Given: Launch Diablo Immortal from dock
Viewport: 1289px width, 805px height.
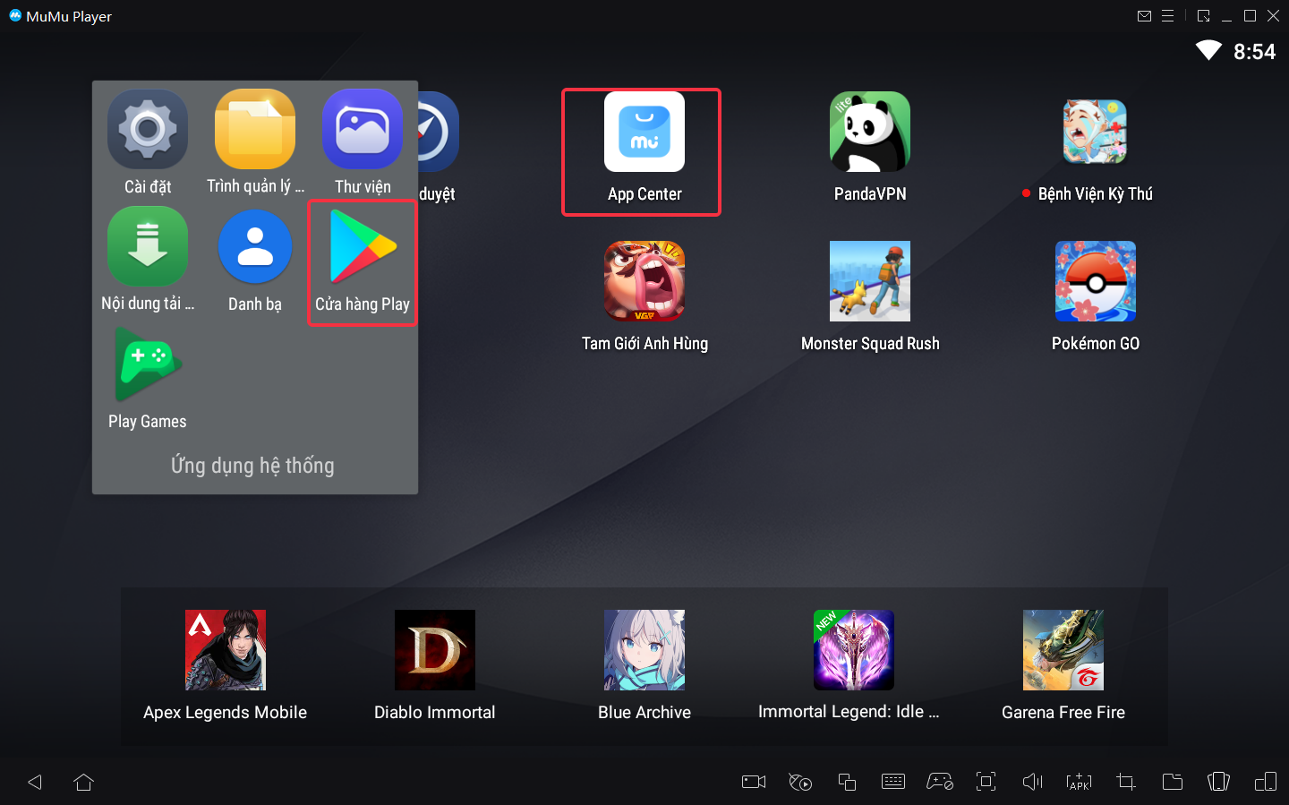Looking at the screenshot, I should tap(434, 650).
